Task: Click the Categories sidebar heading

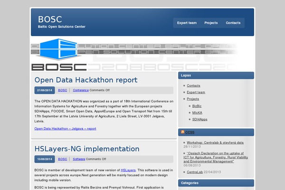Action: [216, 183]
